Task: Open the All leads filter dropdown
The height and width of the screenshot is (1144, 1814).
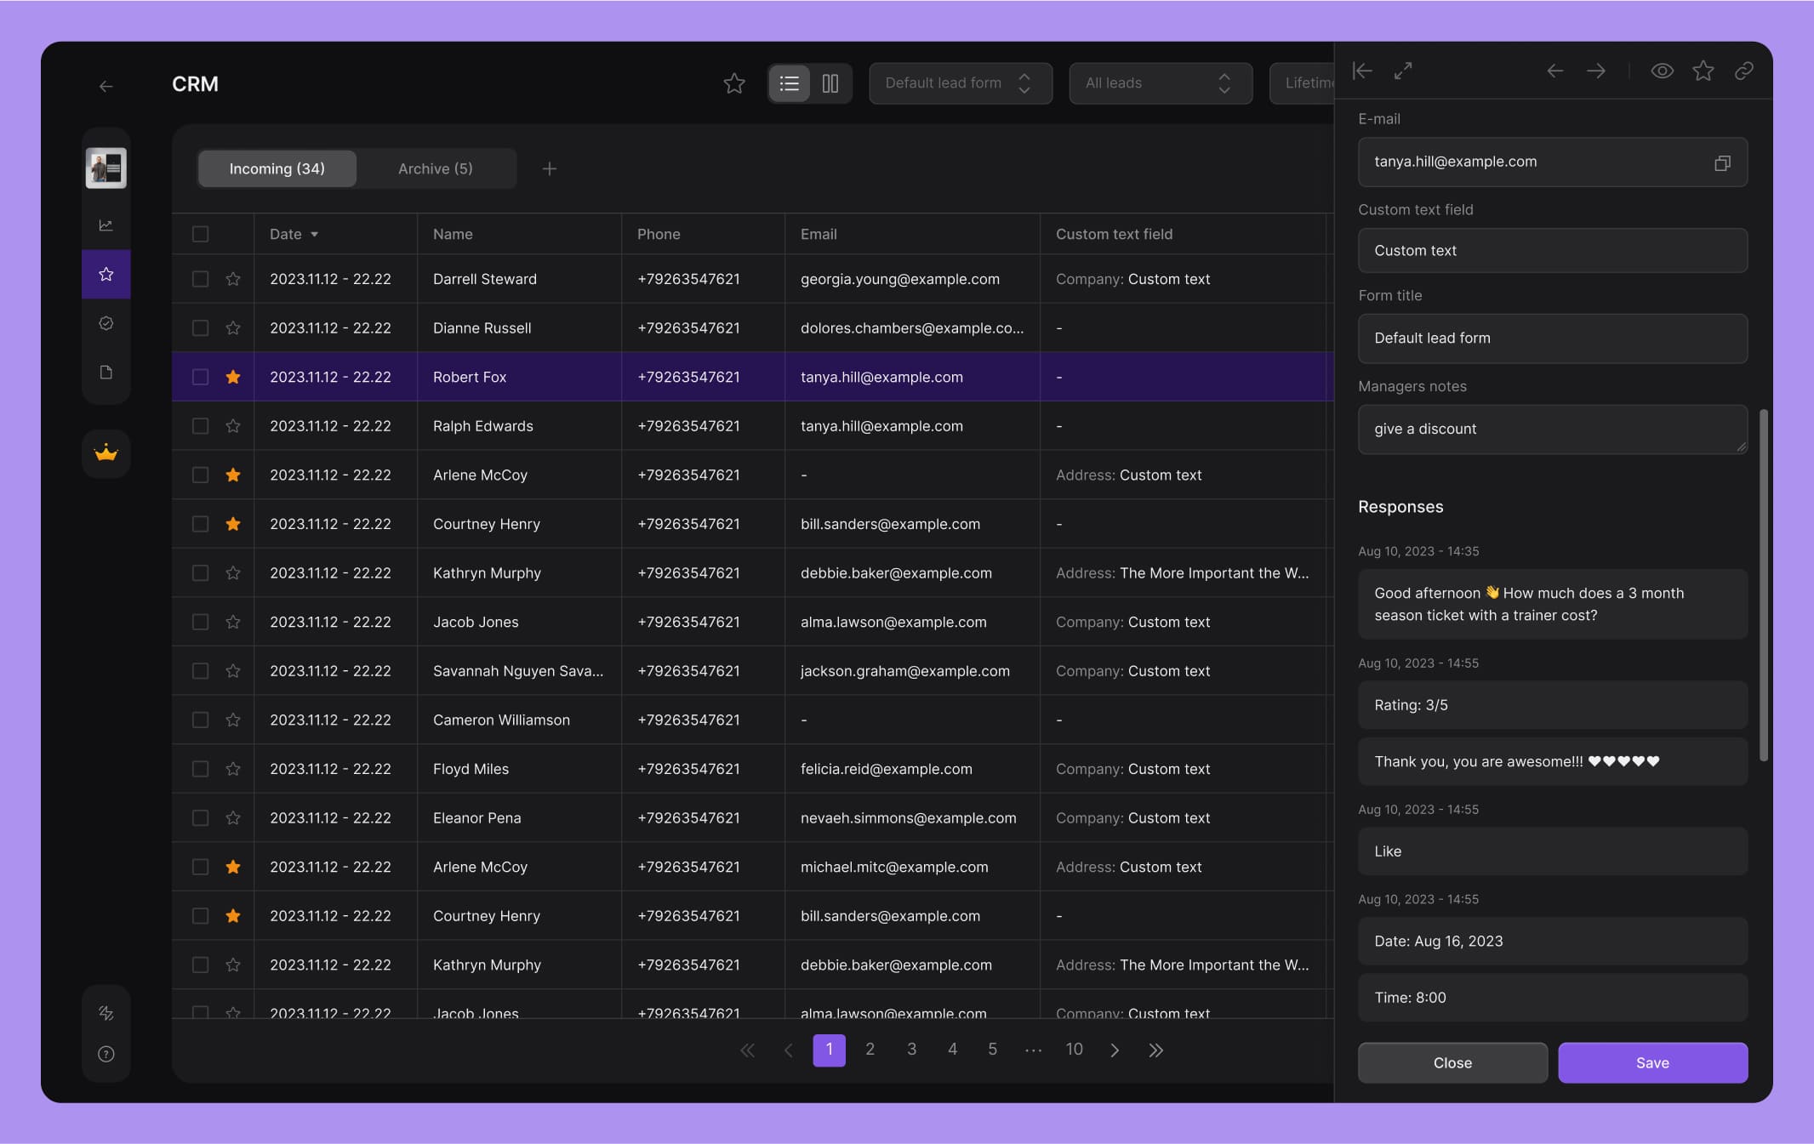Action: pyautogui.click(x=1160, y=83)
